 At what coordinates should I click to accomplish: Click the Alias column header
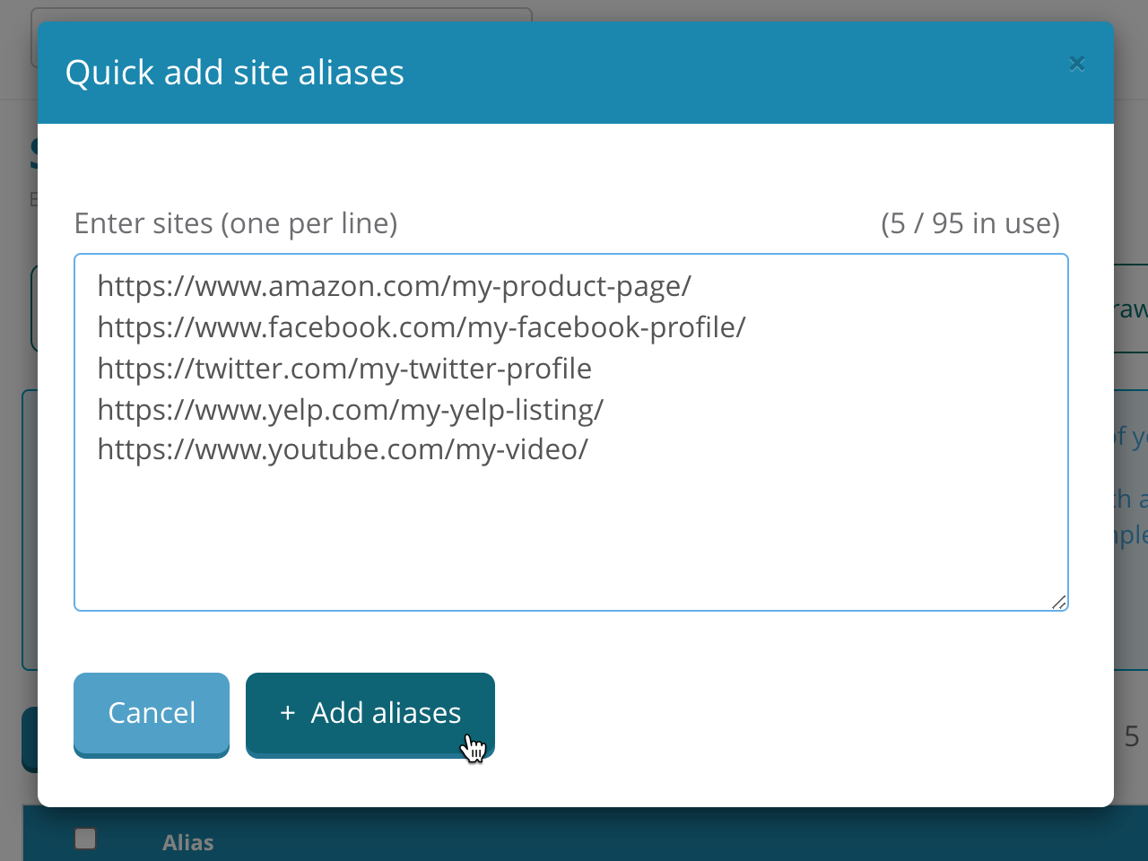click(187, 841)
